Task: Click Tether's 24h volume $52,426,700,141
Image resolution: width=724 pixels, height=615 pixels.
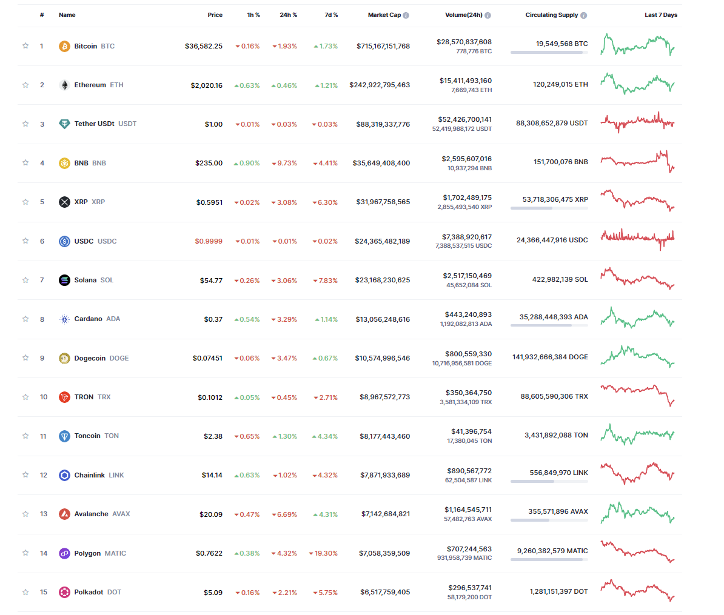Action: point(465,119)
